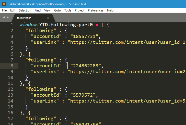Click the "userLink" key on line 9
Screen dimensions: 186x125
point(45,72)
